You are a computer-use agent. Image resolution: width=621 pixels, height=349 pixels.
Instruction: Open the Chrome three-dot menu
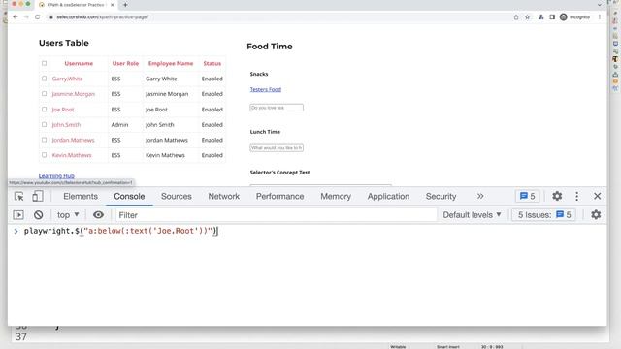click(x=600, y=17)
